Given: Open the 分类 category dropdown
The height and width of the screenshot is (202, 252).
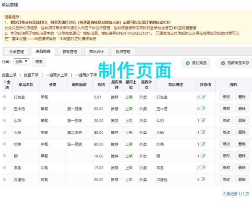Looking at the screenshot, I should coord(22,62).
